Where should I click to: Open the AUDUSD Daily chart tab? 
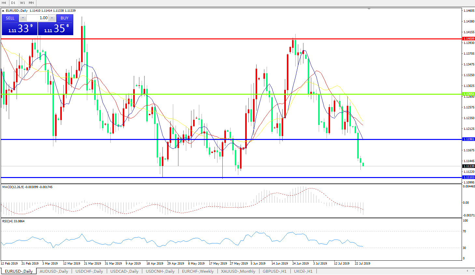tap(54, 271)
